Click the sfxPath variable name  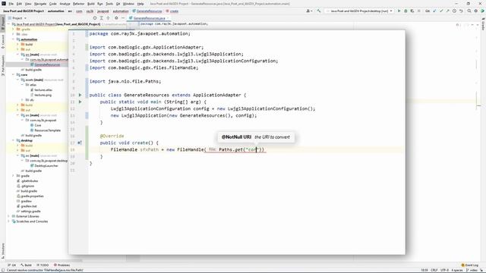pos(149,149)
